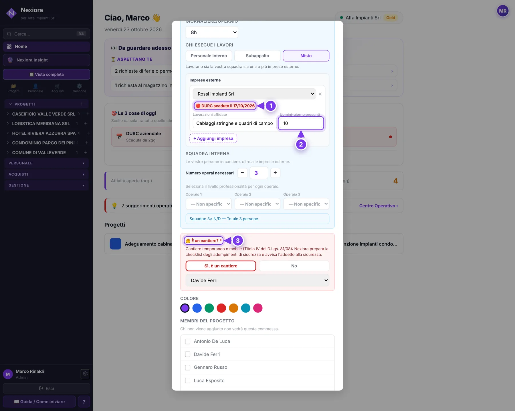Open the question mark help button
This screenshot has width=515, height=411.
[84, 402]
